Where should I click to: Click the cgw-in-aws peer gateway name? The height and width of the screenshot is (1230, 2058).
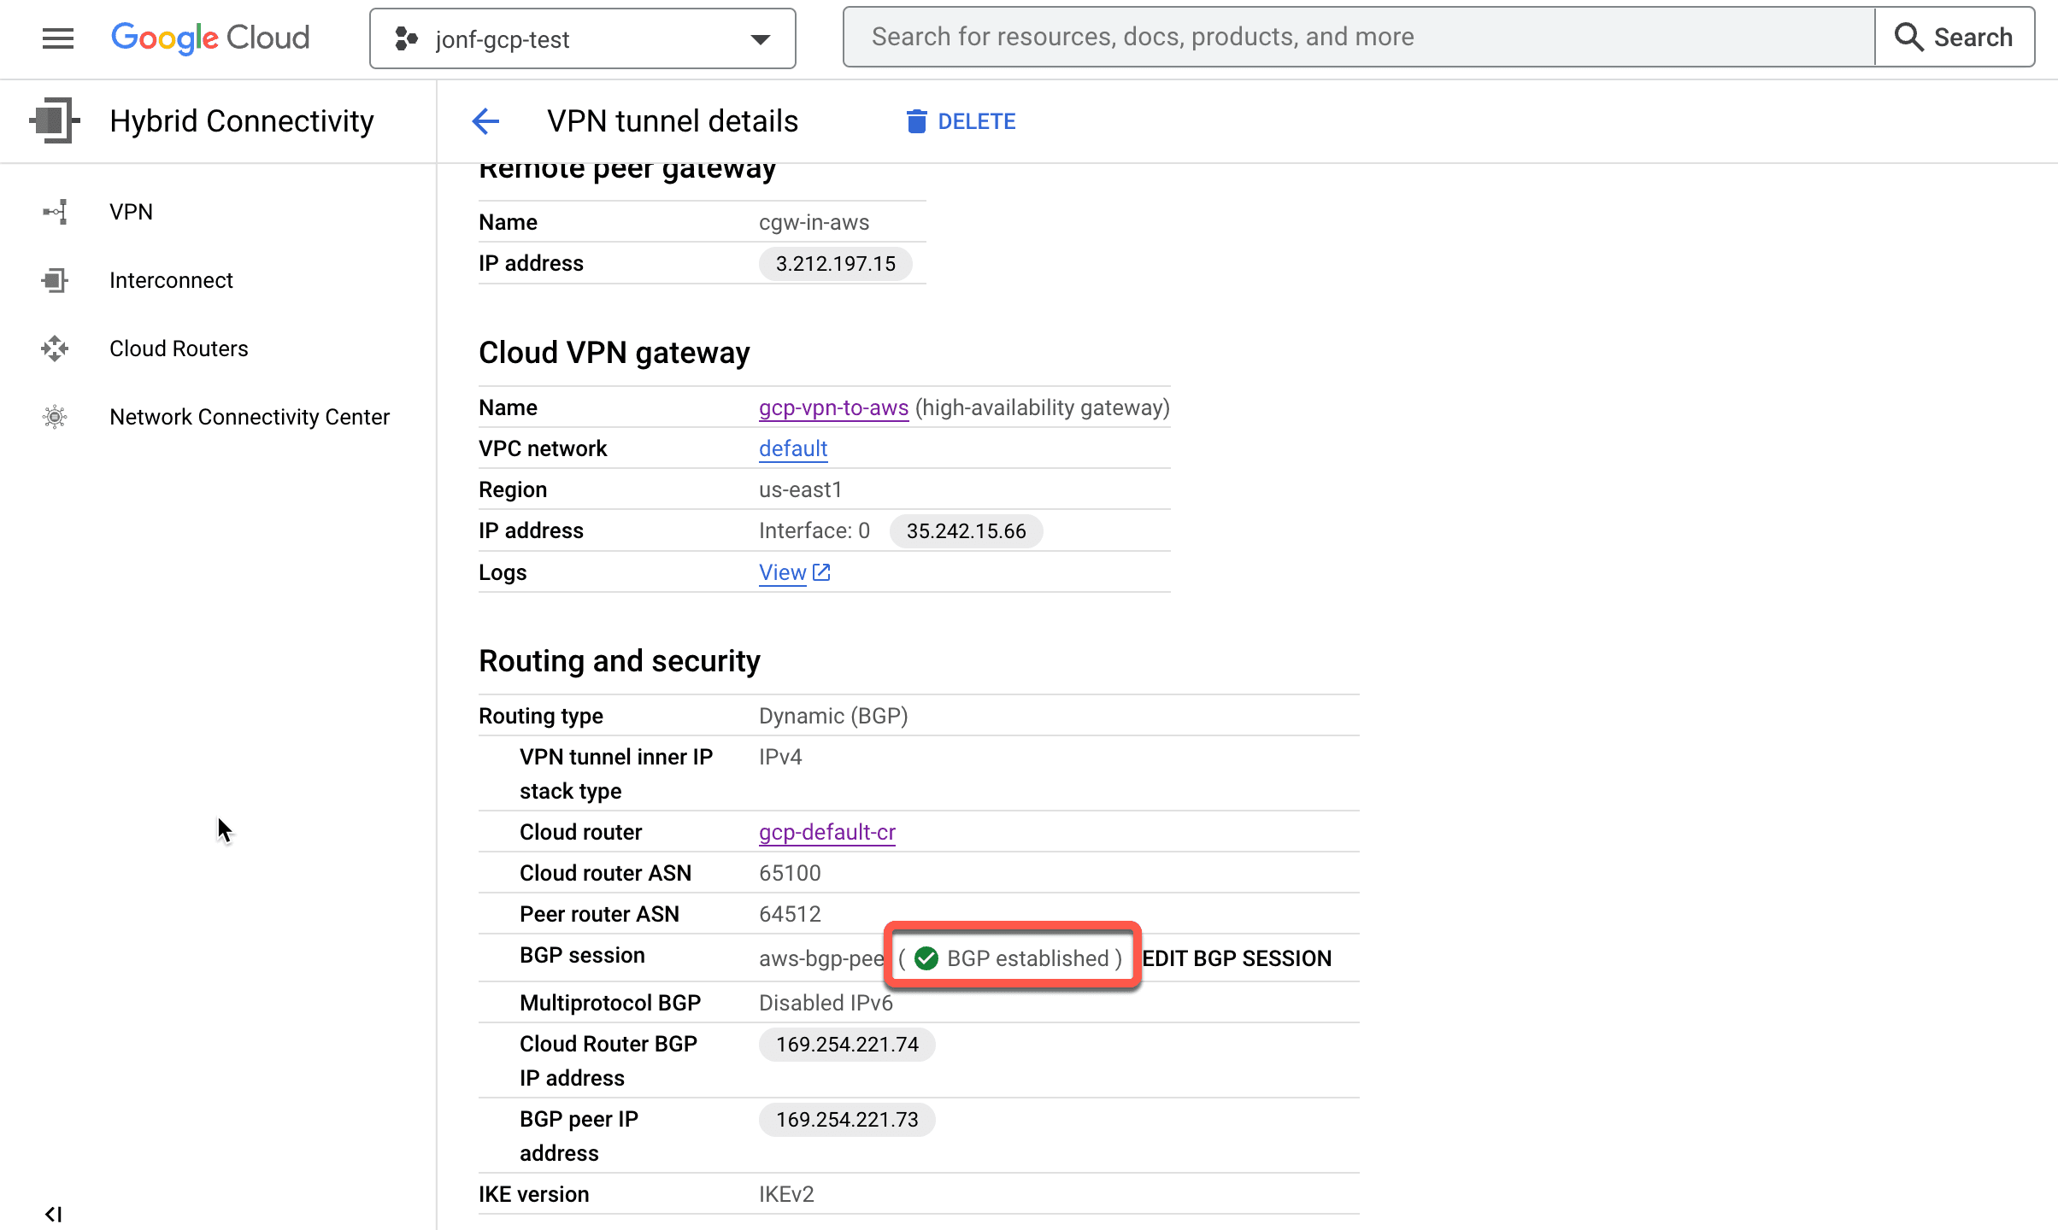814,222
